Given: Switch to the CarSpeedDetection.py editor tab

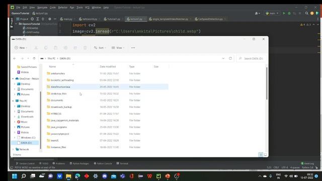Looking at the screenshot, I should tap(210, 19).
